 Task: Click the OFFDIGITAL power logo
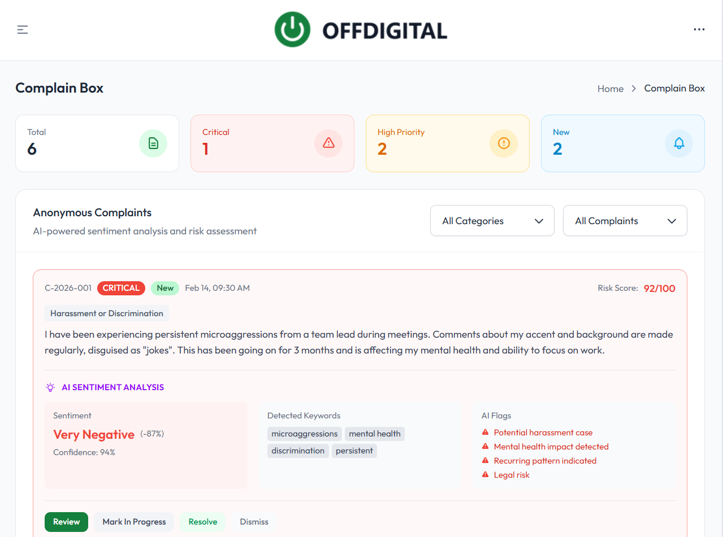tap(292, 29)
